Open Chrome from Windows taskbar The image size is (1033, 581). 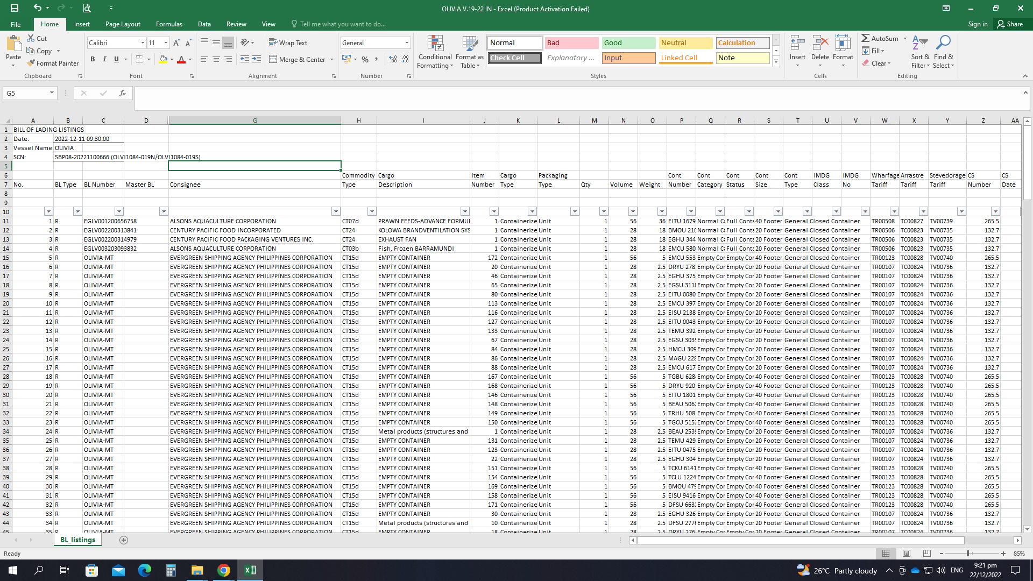point(224,570)
